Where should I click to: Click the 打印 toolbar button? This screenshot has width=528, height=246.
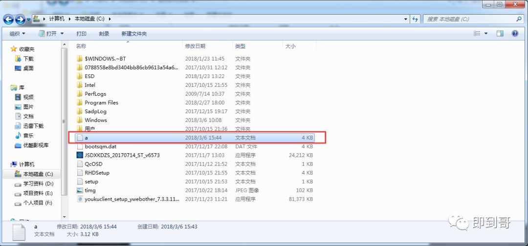pos(81,34)
